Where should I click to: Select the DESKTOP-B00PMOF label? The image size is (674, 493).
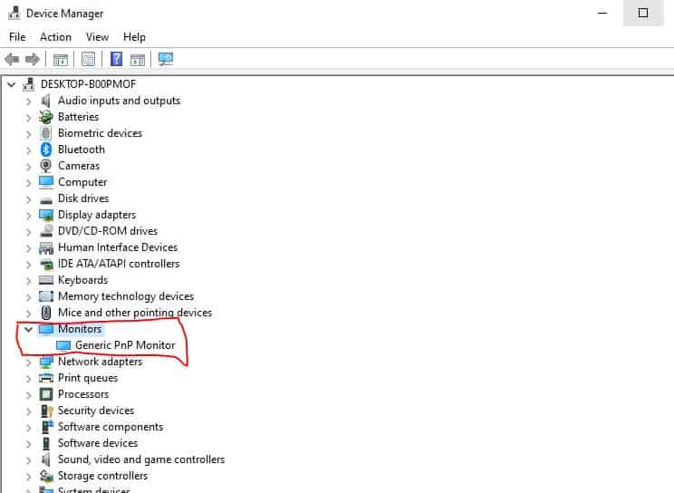88,84
